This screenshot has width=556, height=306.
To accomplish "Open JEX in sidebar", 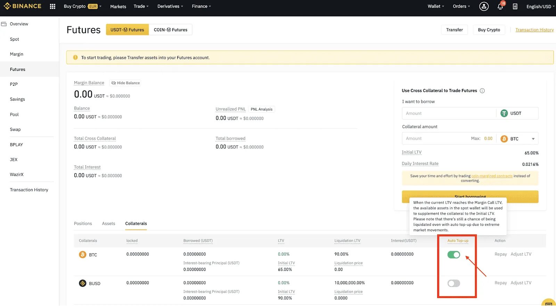I will coord(14,159).
